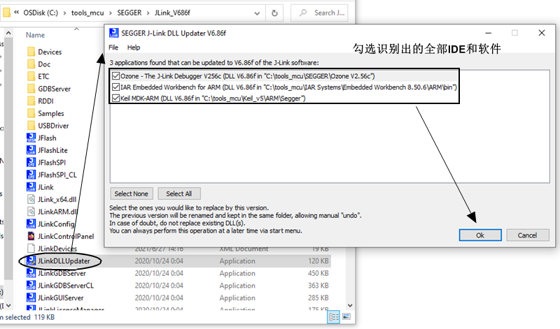Select the Samples folder icon
The height and width of the screenshot is (329, 560).
tap(31, 113)
